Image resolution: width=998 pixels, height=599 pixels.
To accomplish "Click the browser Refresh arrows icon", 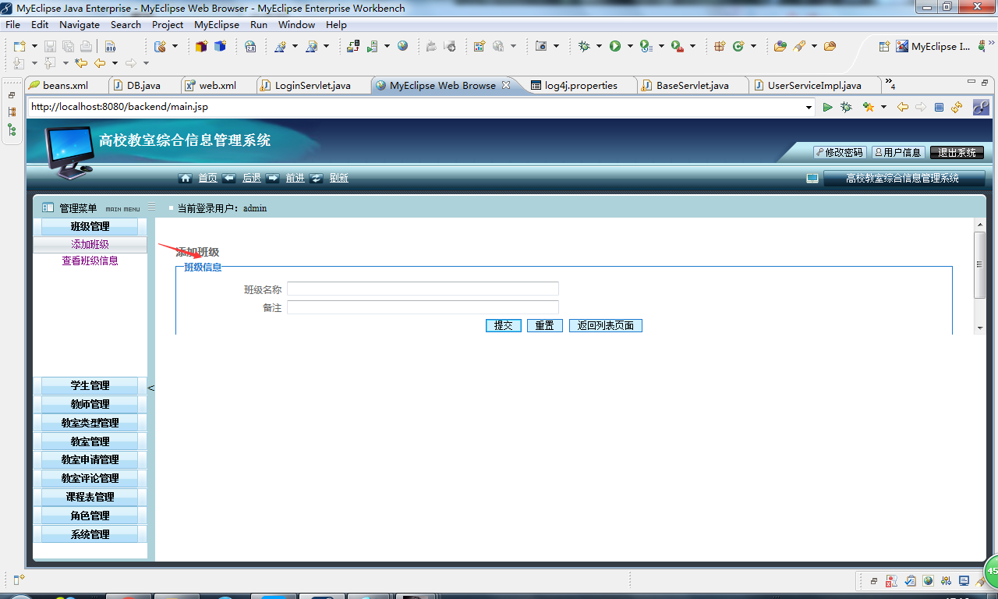I will (x=957, y=107).
